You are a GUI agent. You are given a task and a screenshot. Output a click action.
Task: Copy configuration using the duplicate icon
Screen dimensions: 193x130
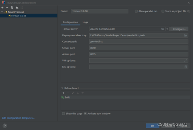(x=12, y=8)
